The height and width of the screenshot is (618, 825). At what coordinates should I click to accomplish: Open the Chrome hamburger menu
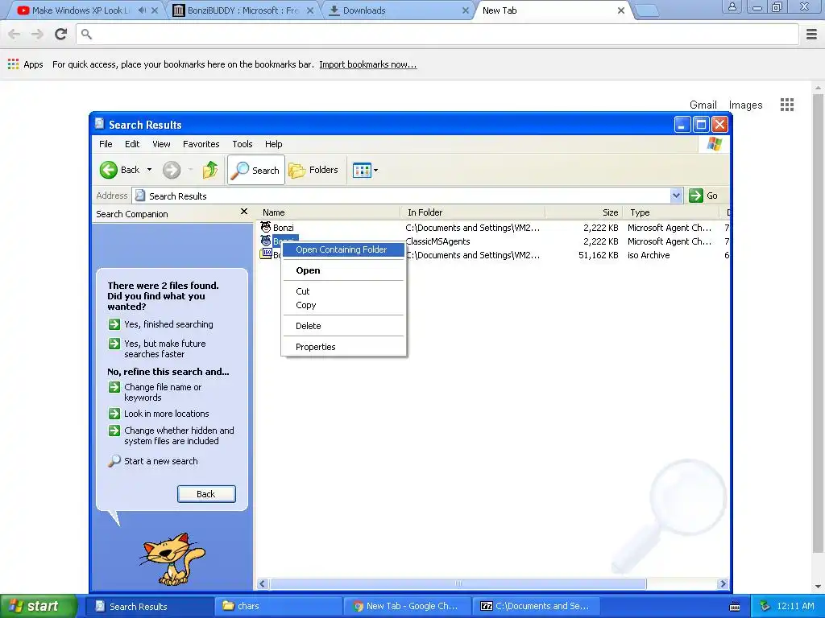811,34
